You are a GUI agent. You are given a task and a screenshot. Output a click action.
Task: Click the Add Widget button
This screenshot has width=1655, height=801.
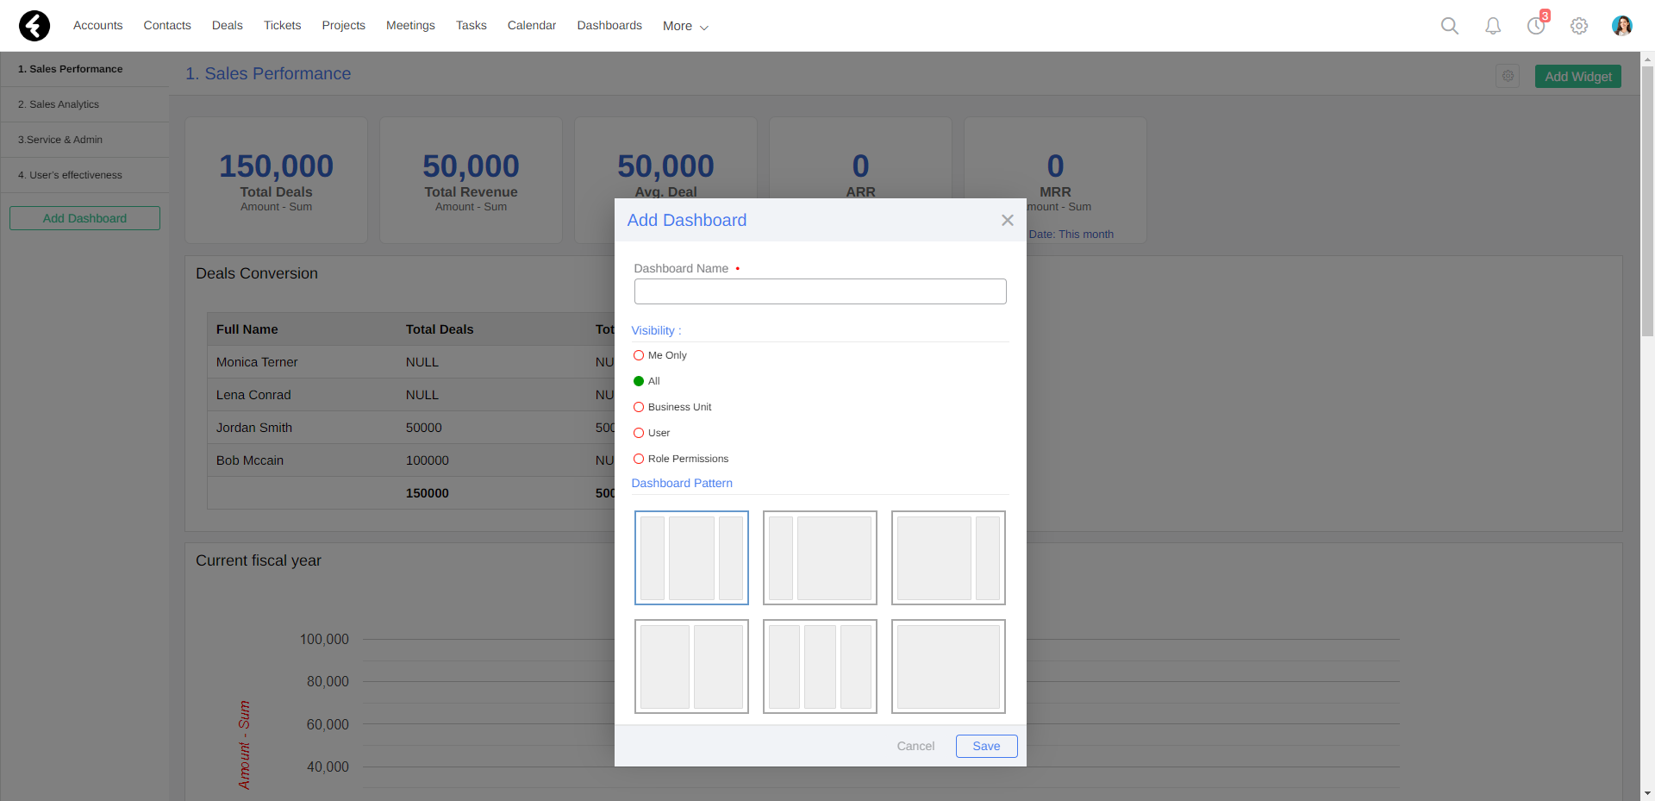(x=1577, y=76)
